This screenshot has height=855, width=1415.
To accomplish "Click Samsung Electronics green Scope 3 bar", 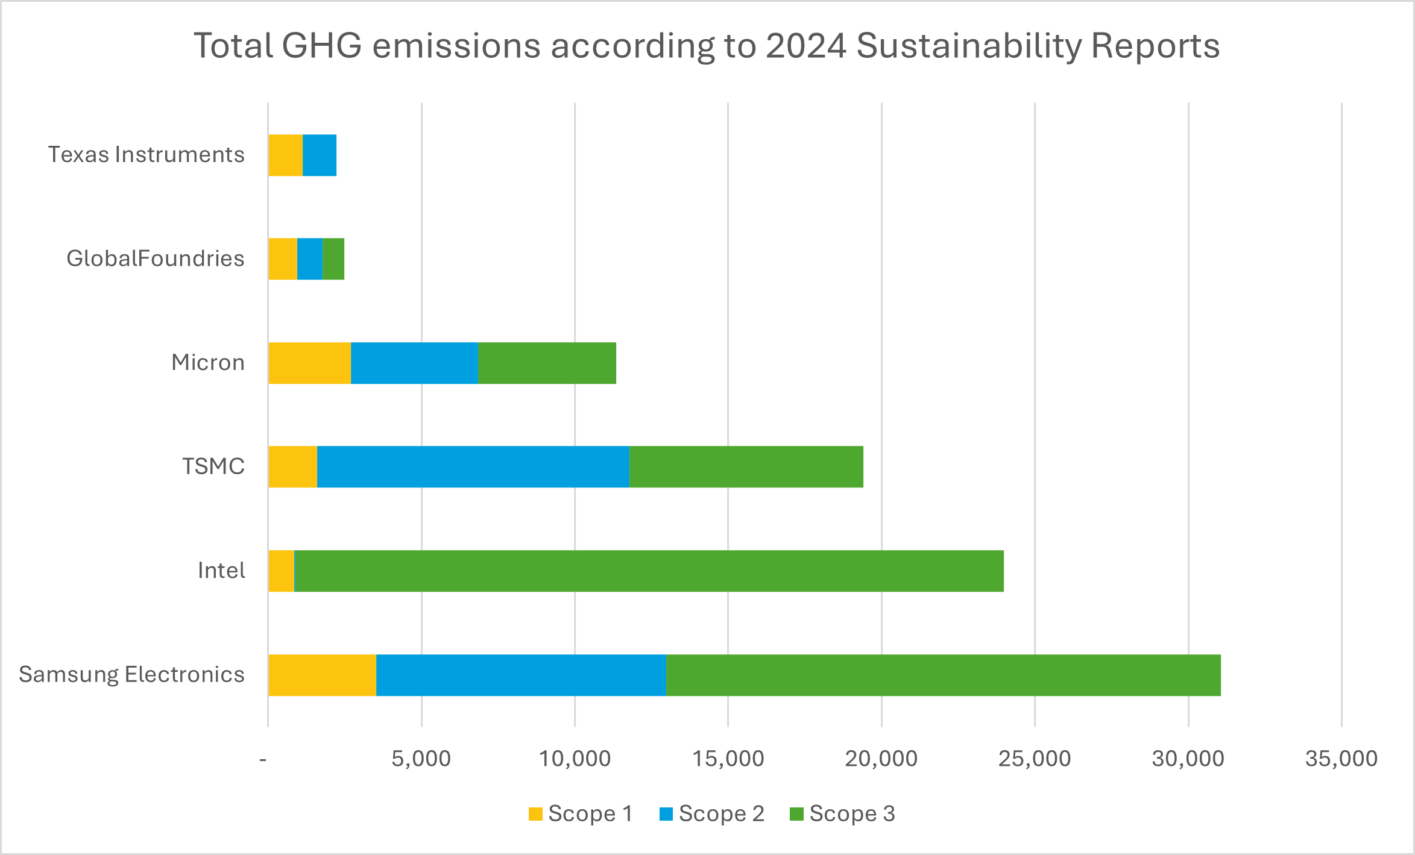I will (x=943, y=675).
